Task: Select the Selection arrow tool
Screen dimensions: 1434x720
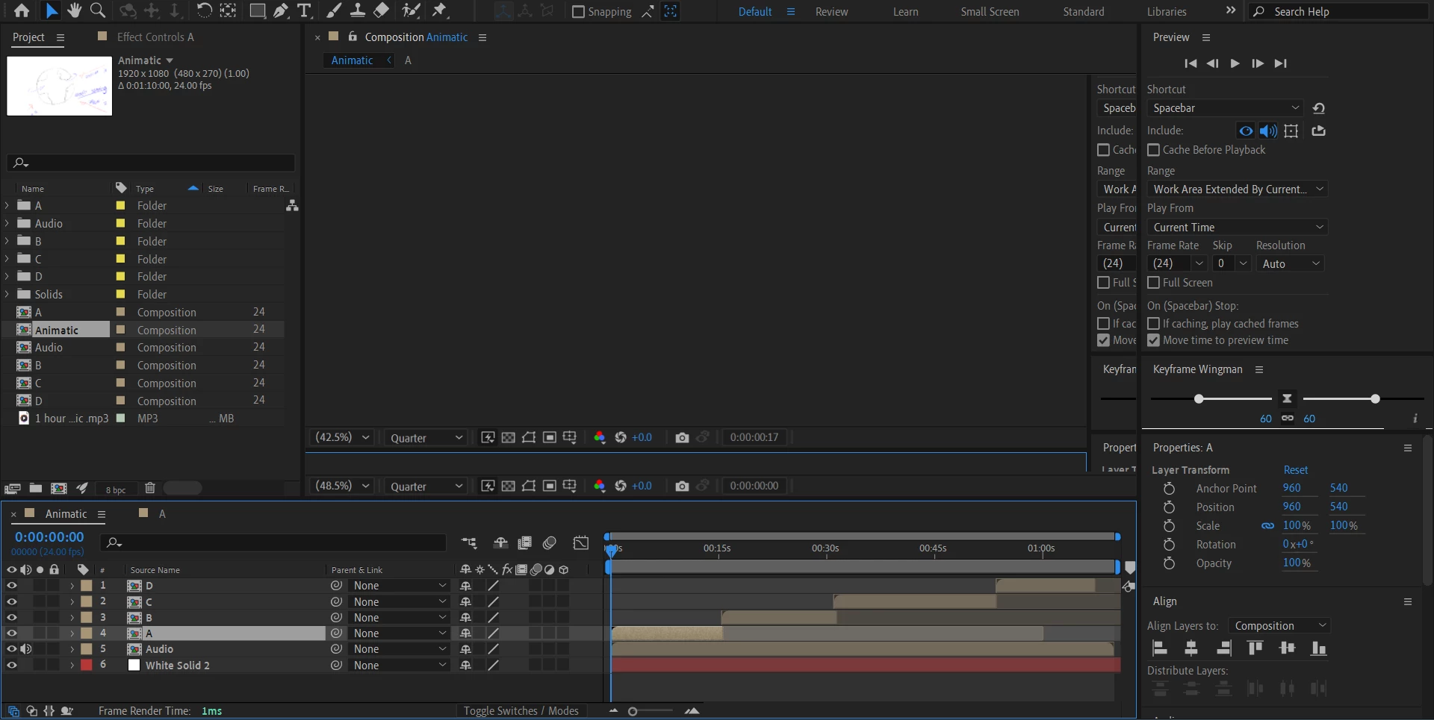Action: (x=51, y=10)
